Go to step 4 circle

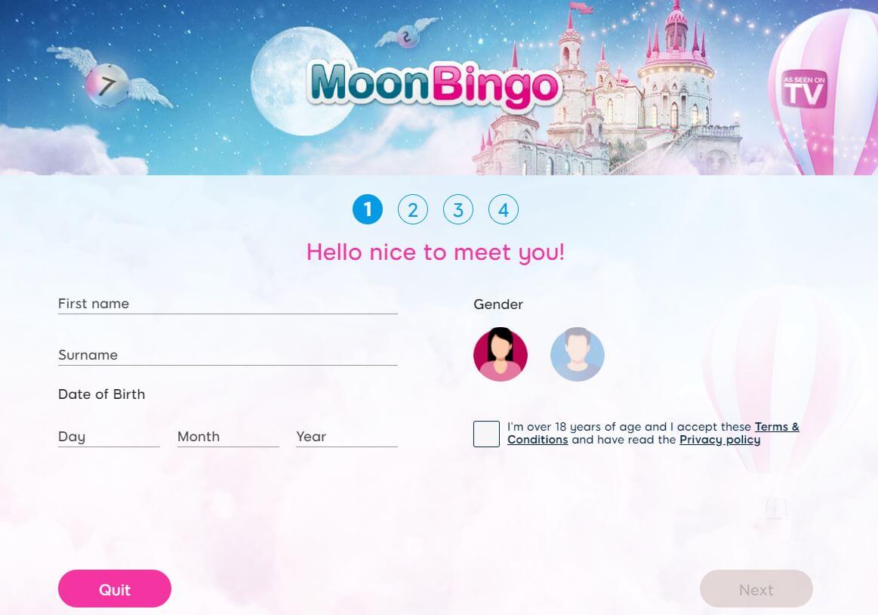pos(504,210)
